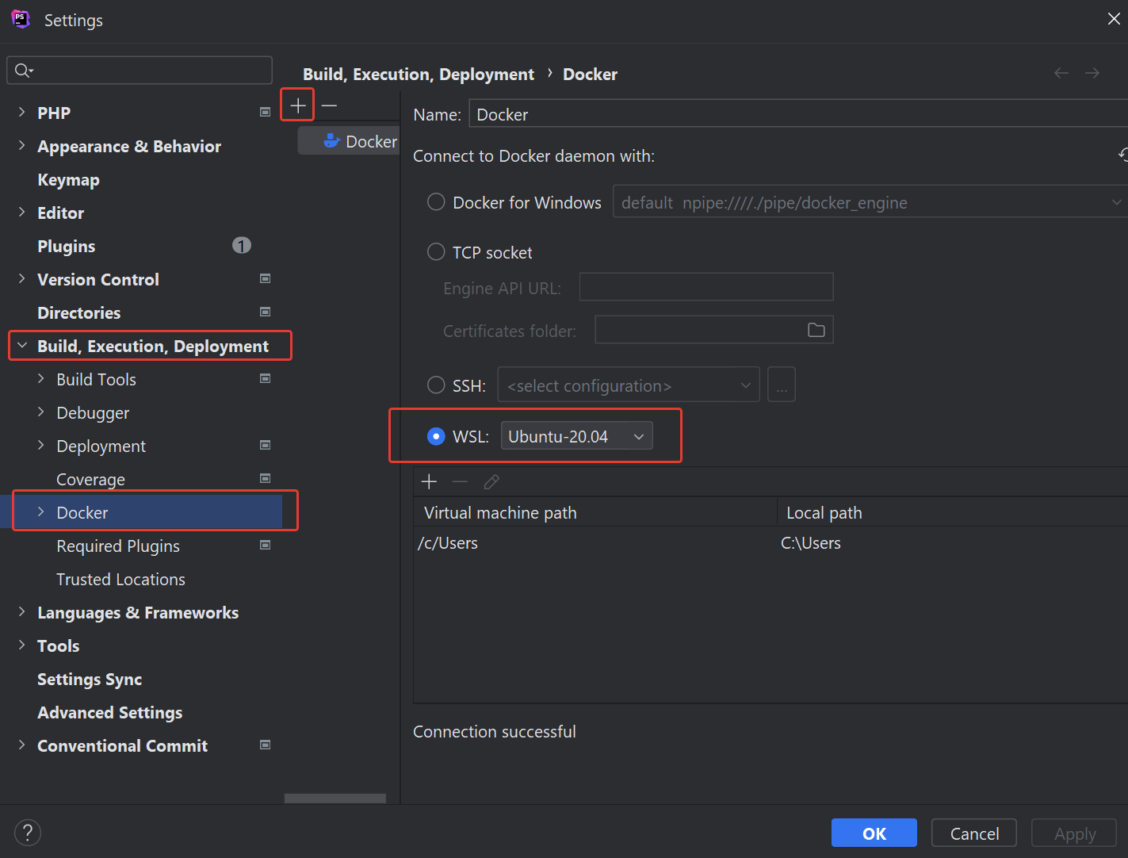Remove selected Docker configuration with minus

(x=329, y=105)
